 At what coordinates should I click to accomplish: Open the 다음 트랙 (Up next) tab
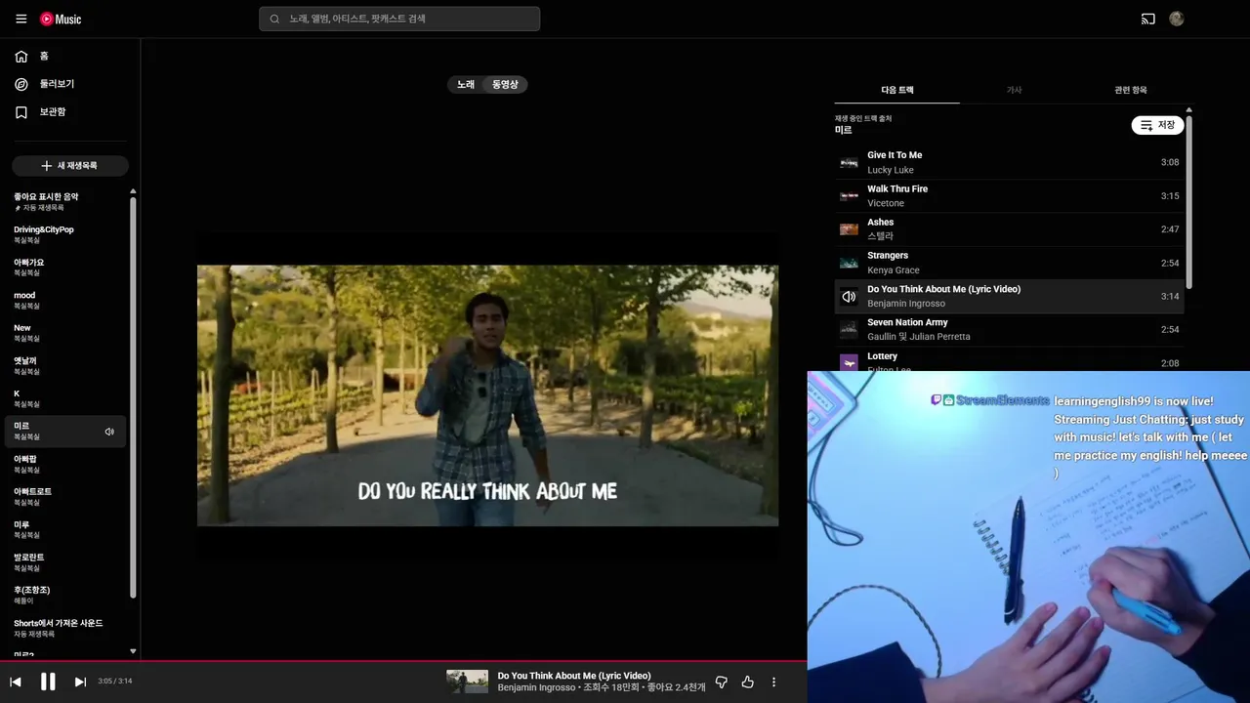click(897, 90)
